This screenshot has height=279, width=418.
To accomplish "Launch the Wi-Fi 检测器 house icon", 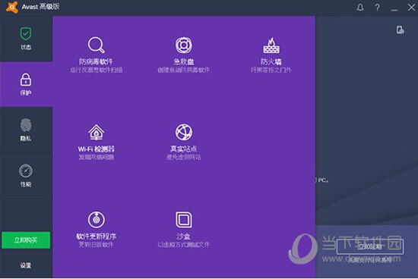I will tap(97, 132).
